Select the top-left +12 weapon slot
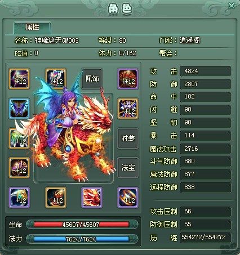The height and width of the screenshot is (255, 240). (x=19, y=79)
